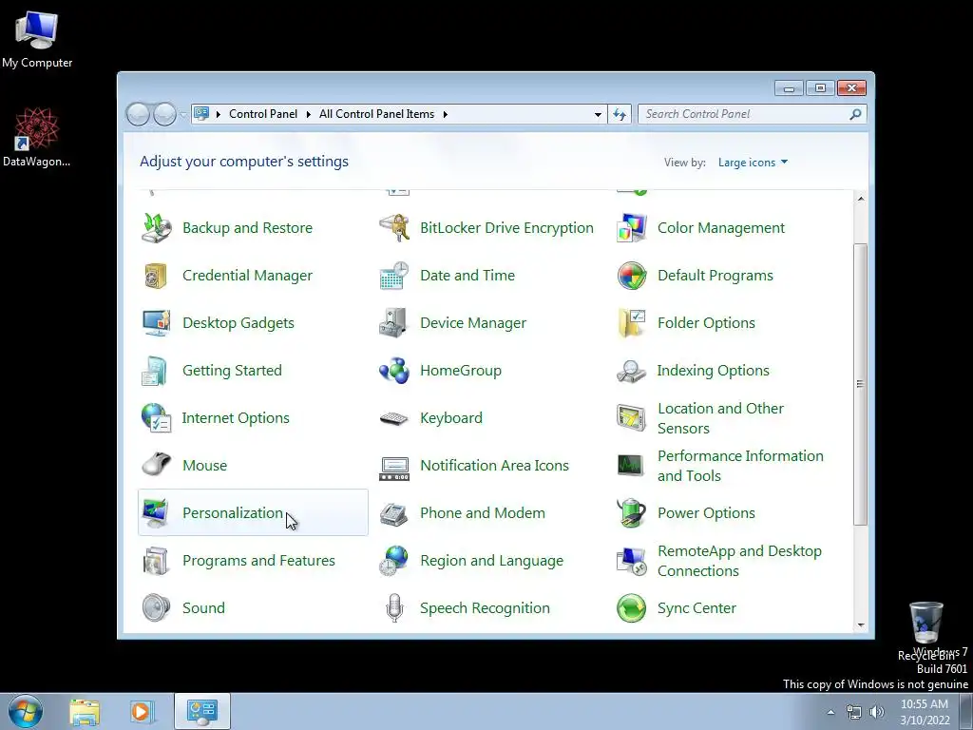Open Sync Center green icon
This screenshot has width=973, height=730.
coord(632,607)
